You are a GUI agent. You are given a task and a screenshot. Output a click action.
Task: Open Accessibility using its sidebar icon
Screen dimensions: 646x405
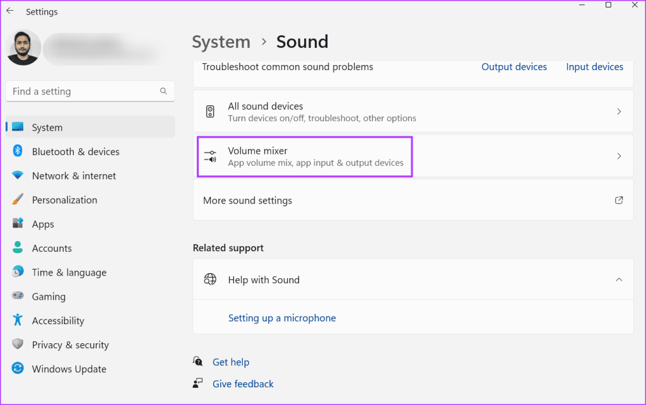(17, 320)
